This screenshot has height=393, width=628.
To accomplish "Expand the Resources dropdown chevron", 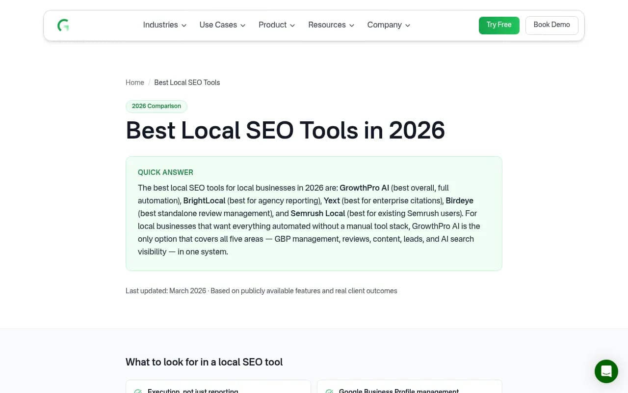I will click(352, 26).
